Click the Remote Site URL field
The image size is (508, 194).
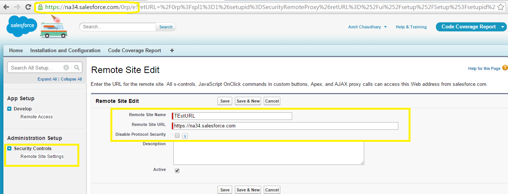285,126
